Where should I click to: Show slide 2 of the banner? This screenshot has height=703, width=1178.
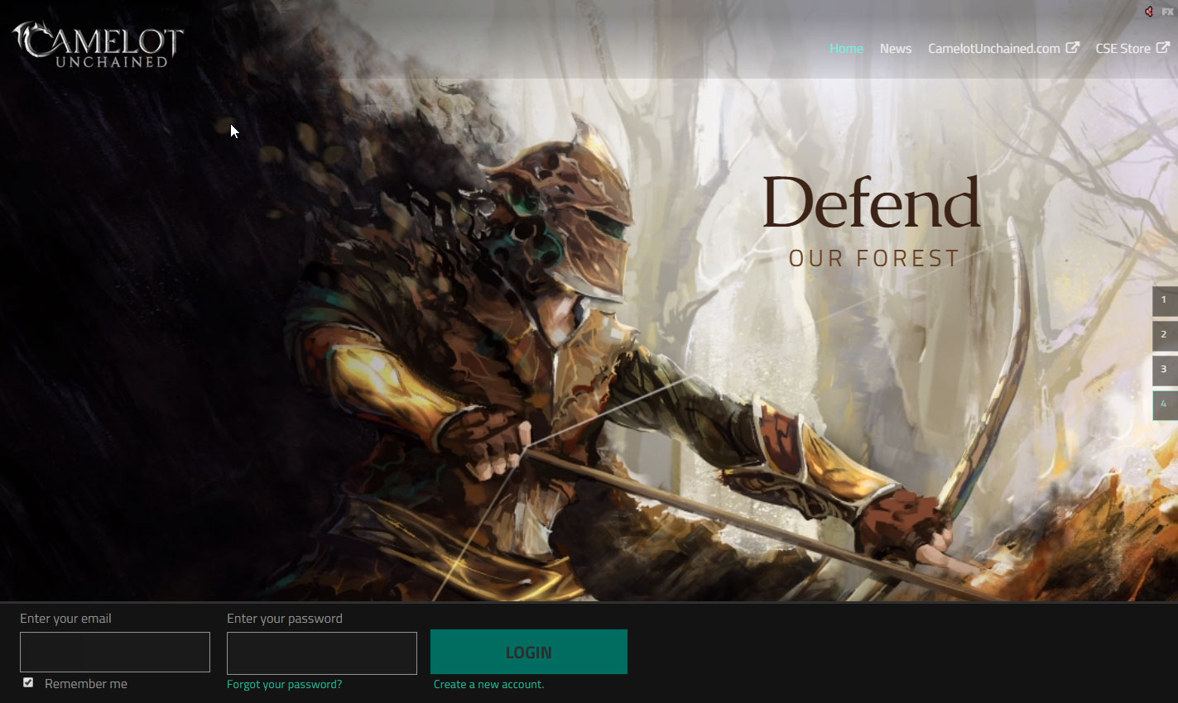(1165, 336)
